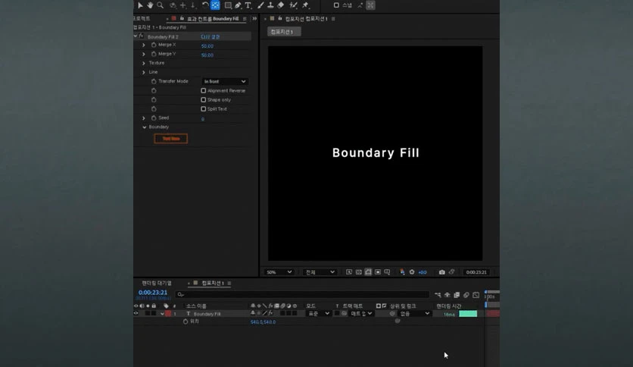Screen dimensions: 633x367
Task: Click the reset link for Boundary Fill 2
Action: point(210,37)
